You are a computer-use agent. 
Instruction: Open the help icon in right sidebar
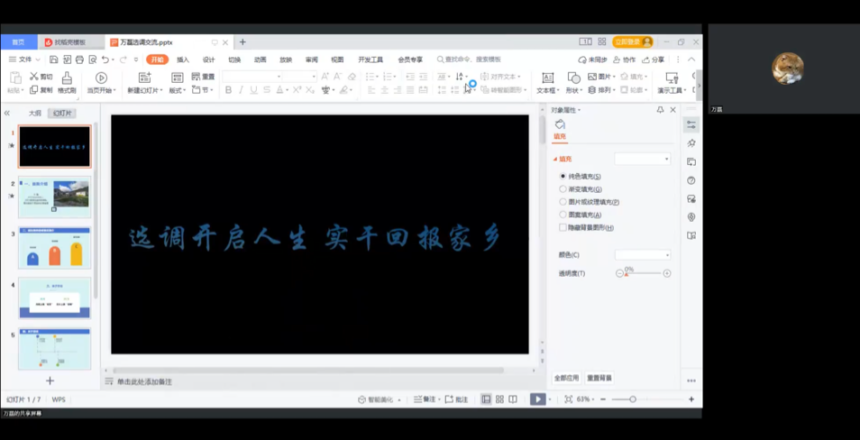691,180
